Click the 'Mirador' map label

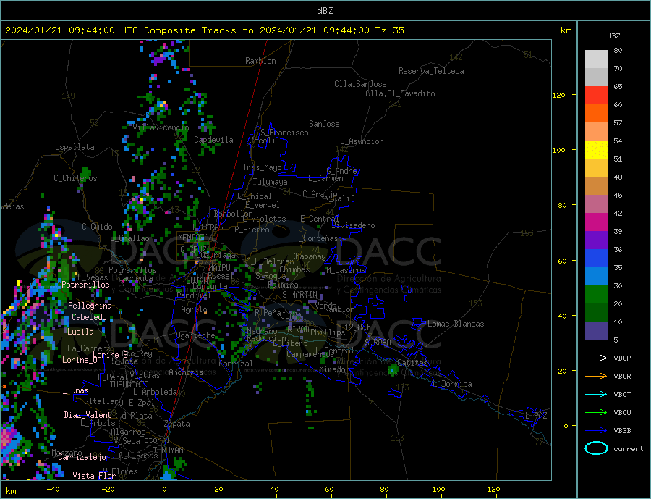tap(334, 369)
